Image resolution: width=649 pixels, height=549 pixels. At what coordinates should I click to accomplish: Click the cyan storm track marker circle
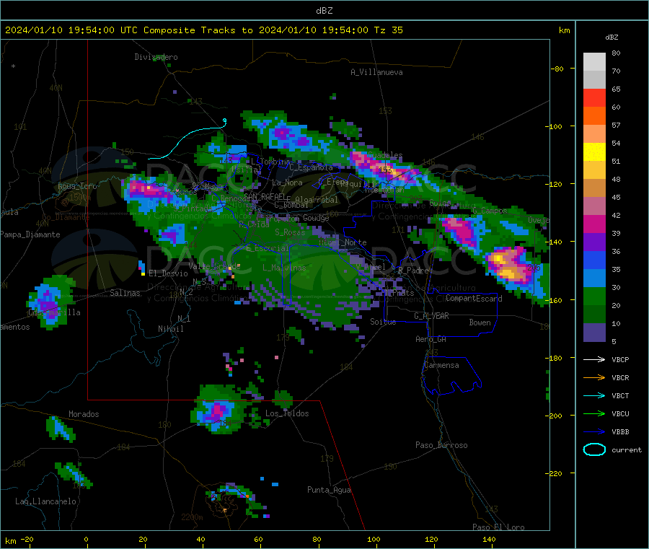225,120
